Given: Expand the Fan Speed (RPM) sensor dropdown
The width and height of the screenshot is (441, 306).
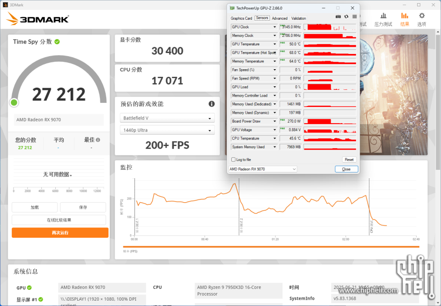Looking at the screenshot, I should coord(275,78).
